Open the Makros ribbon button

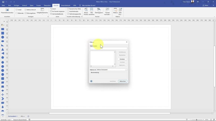116,11
